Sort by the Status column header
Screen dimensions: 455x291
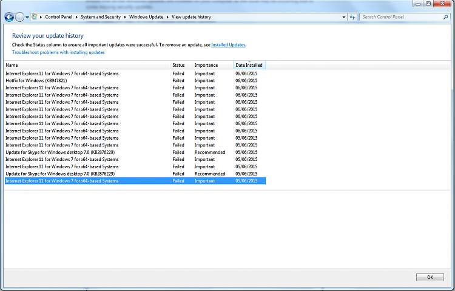coord(181,65)
